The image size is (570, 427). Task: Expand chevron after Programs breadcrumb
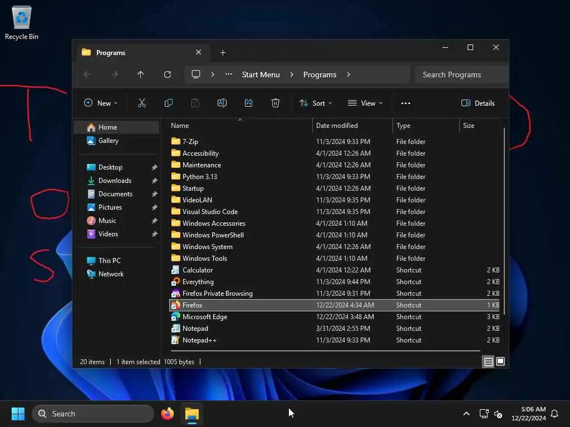point(348,75)
